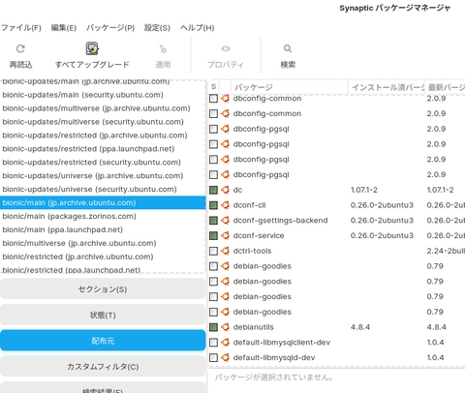Select the default-libmysqlclient-dev package name

282,343
